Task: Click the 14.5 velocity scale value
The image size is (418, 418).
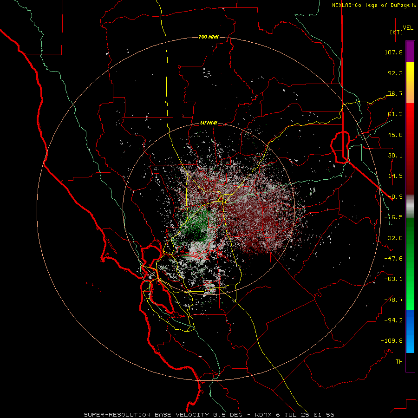Action: (395, 176)
